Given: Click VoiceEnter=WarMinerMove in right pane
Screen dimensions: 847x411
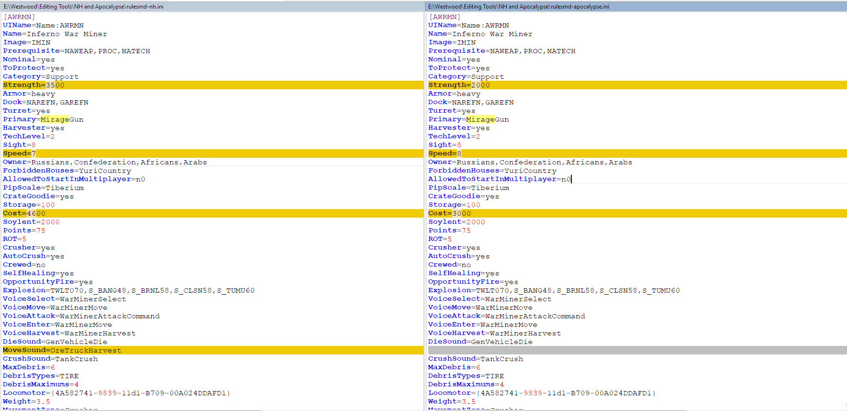Looking at the screenshot, I should click(x=483, y=325).
